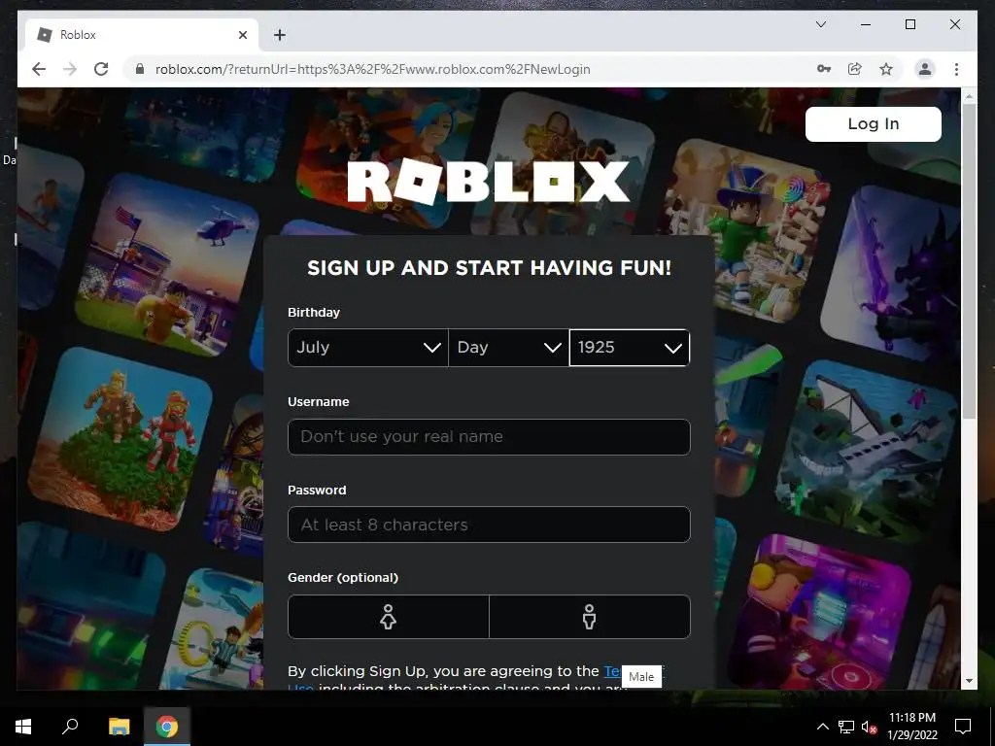995x746 pixels.
Task: Click the bush warriors game thumbnail
Action: click(120, 440)
